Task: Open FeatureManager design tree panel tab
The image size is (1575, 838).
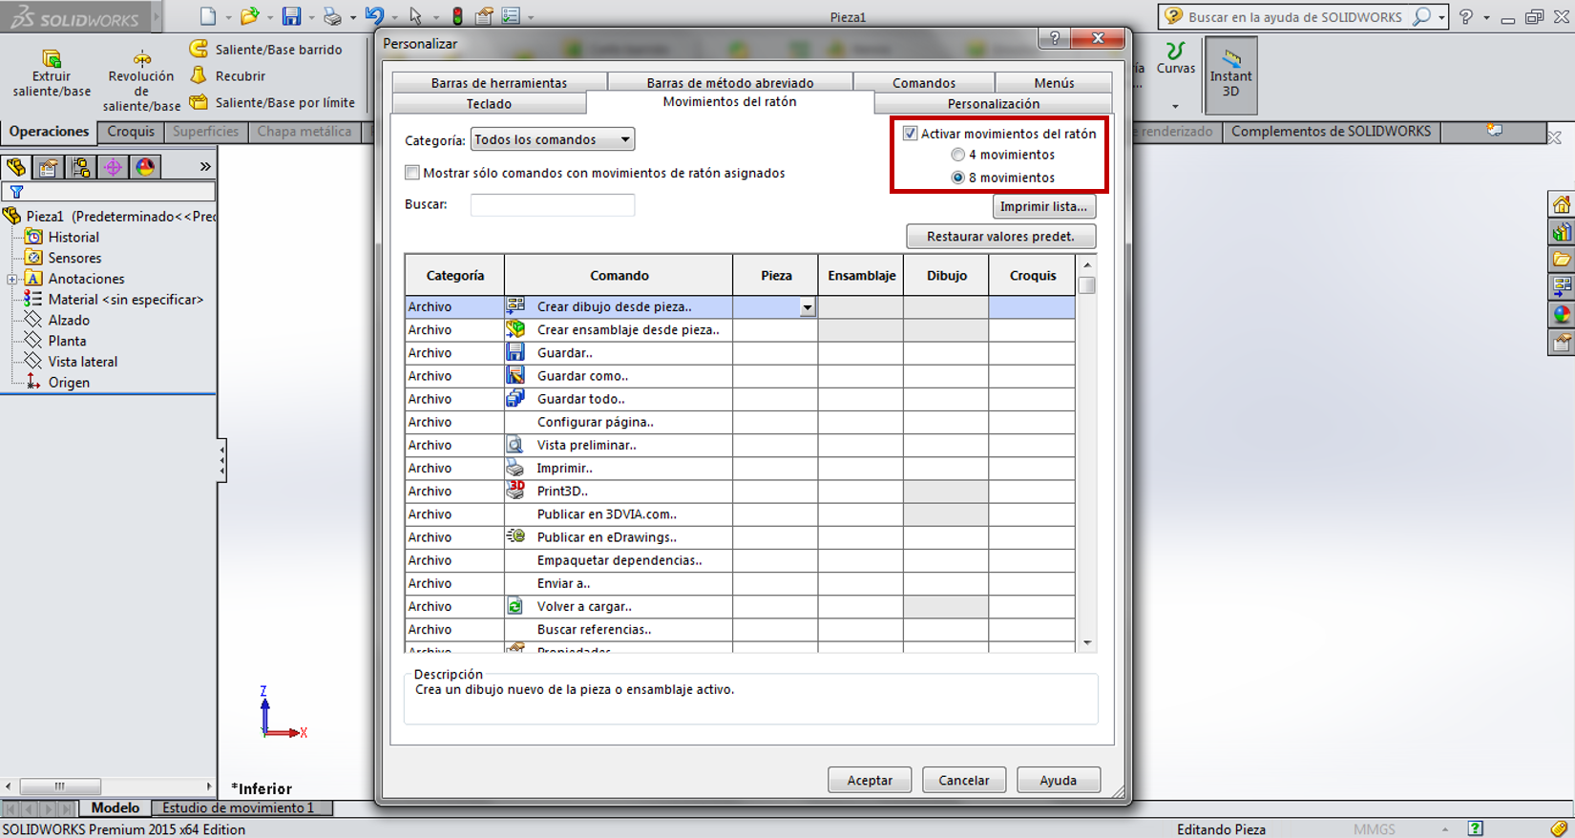Action: point(16,167)
